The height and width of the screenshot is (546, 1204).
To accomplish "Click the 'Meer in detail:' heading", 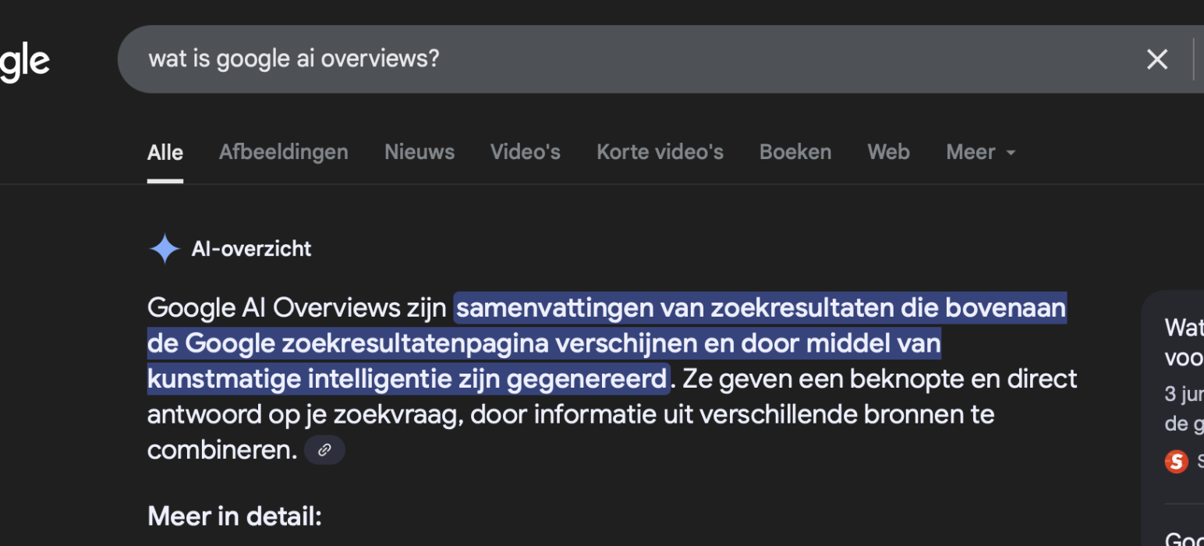I will [x=235, y=516].
